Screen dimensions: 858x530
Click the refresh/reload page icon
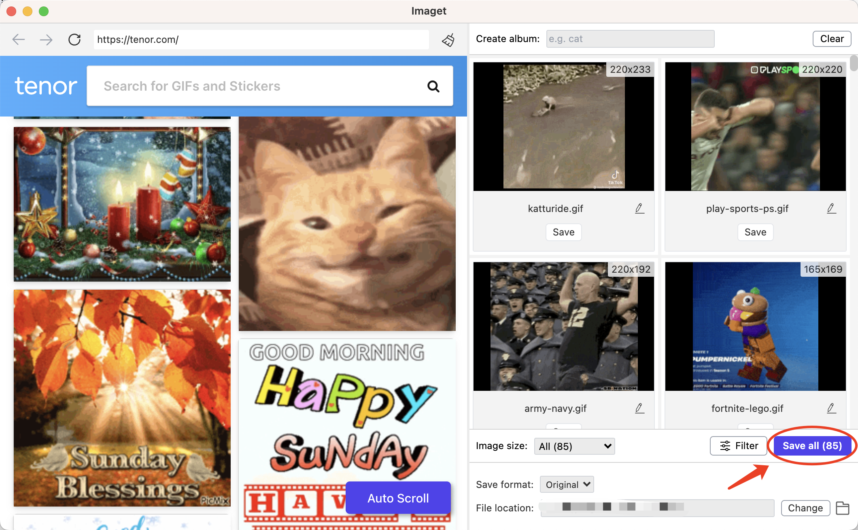pyautogui.click(x=74, y=39)
